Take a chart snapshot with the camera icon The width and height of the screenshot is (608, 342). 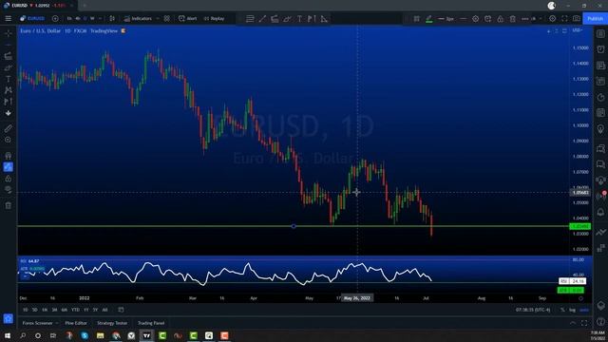(x=577, y=18)
